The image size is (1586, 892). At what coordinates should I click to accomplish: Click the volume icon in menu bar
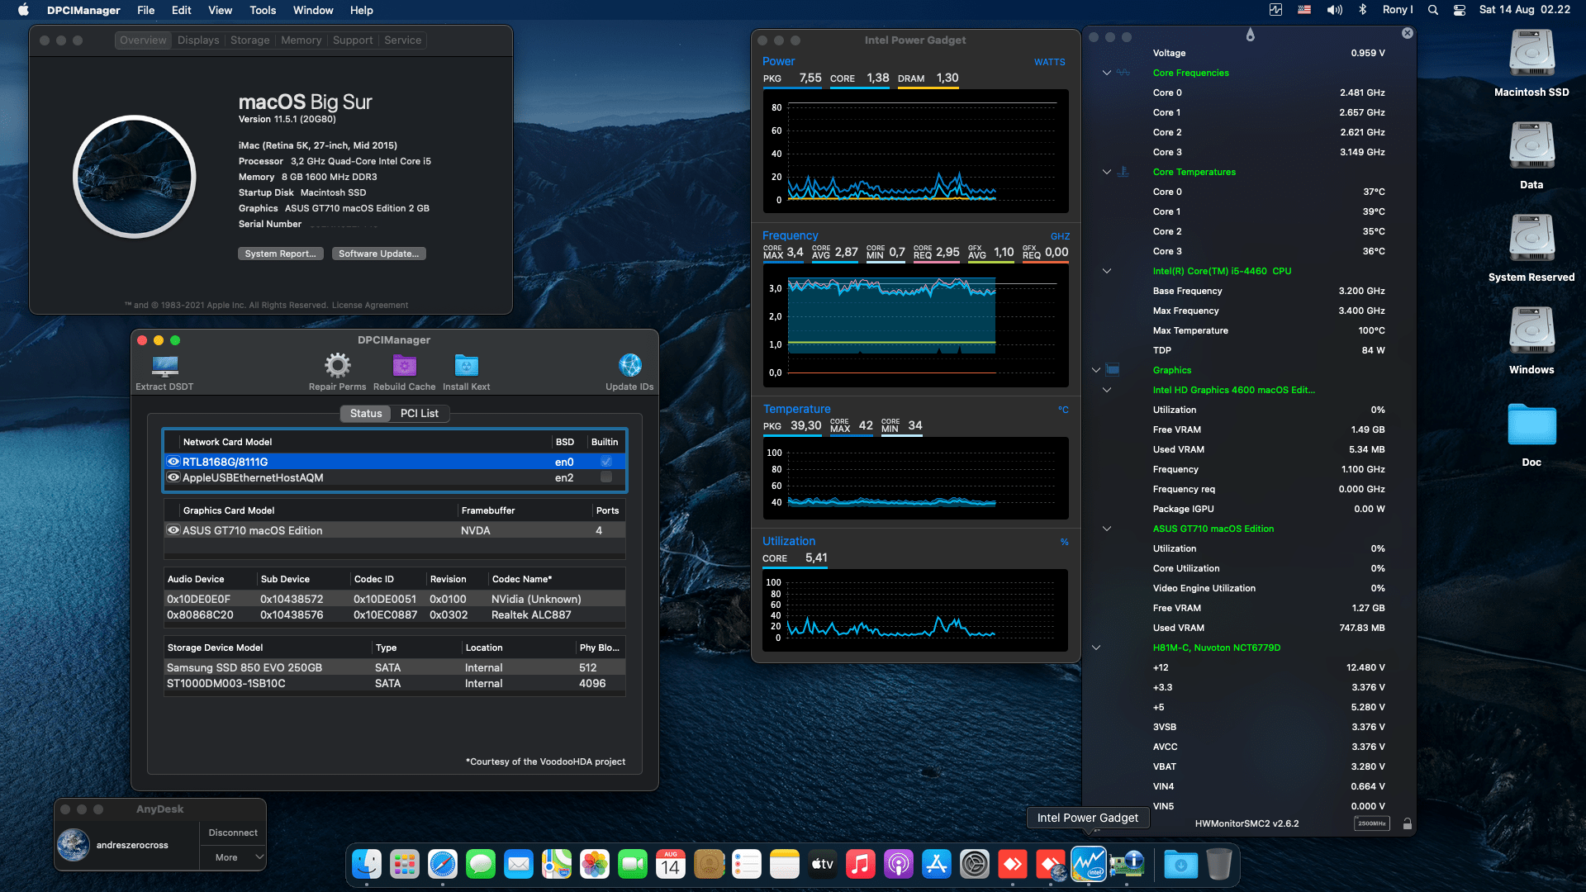[x=1334, y=10]
